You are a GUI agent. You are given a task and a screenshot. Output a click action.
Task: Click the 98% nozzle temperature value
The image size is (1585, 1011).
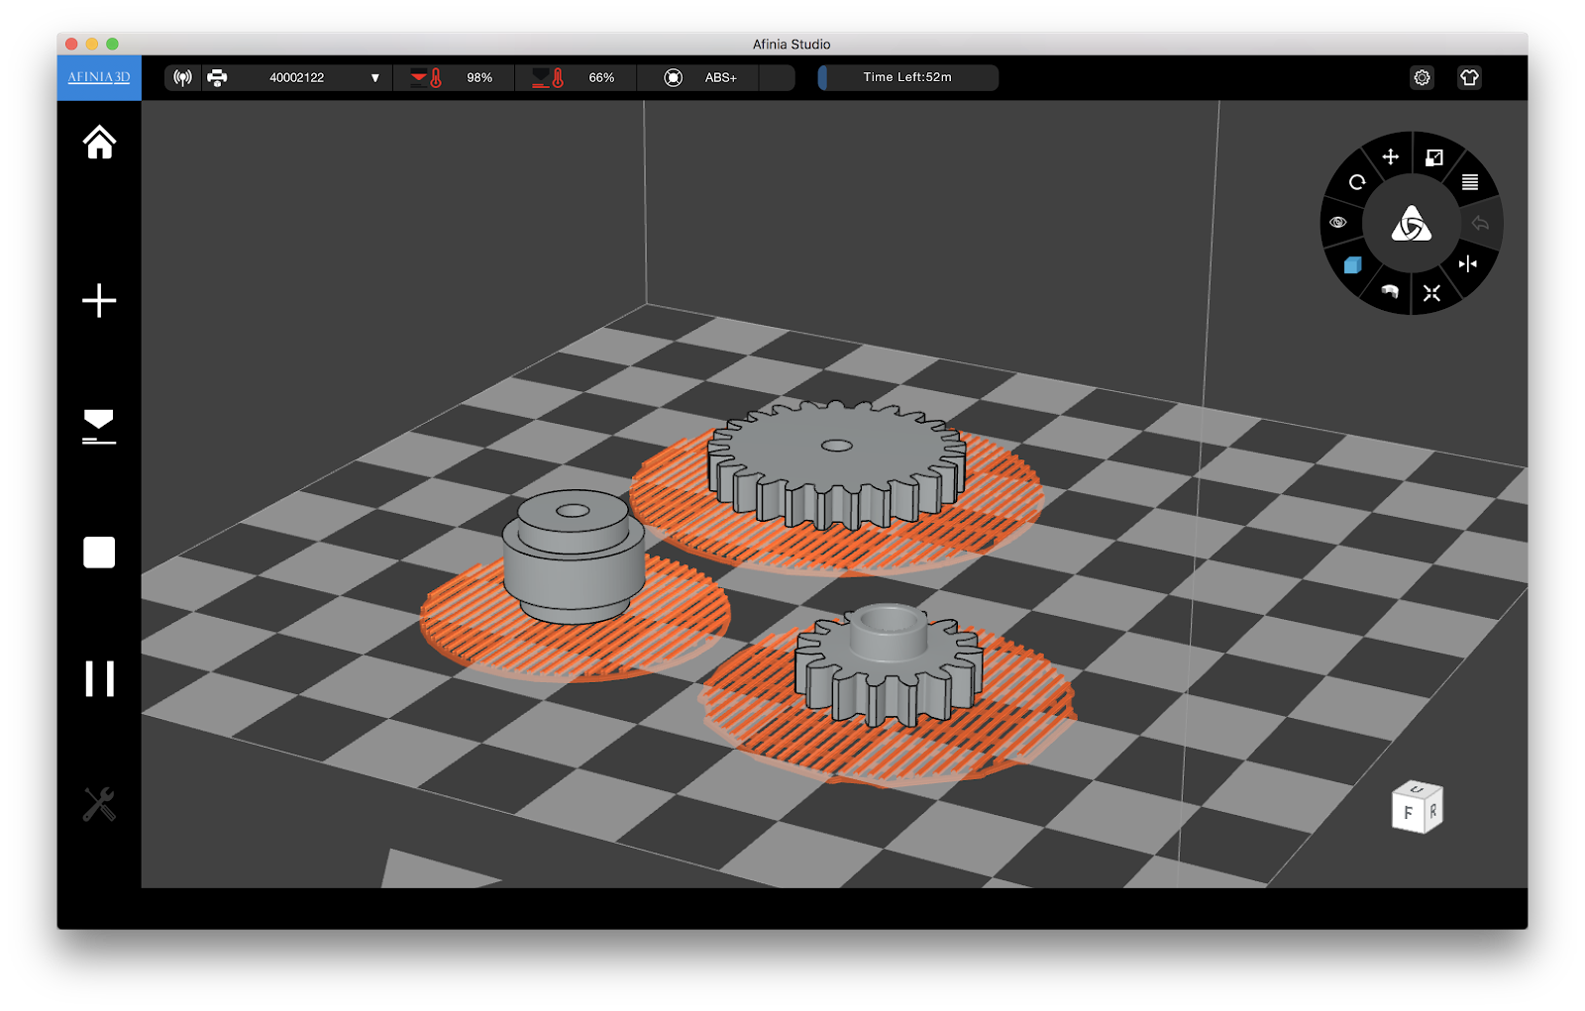coord(479,77)
